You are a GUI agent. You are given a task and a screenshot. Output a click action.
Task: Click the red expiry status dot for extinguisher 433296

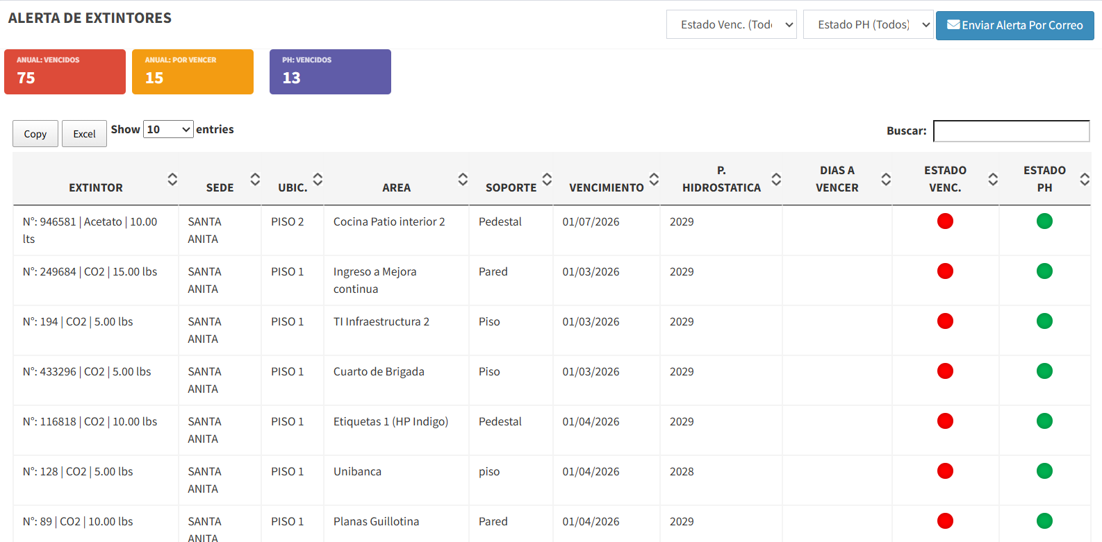point(945,371)
